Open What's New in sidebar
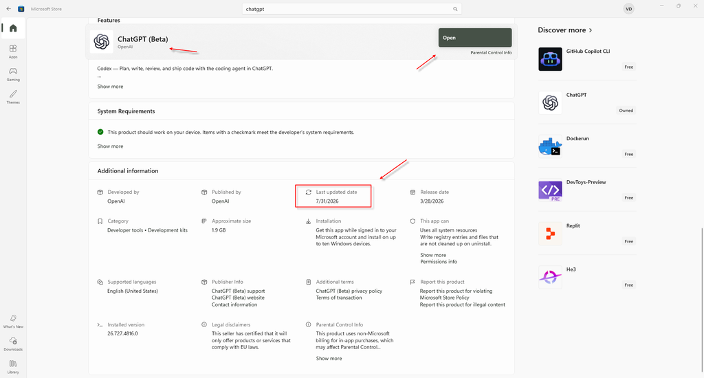 [x=13, y=321]
